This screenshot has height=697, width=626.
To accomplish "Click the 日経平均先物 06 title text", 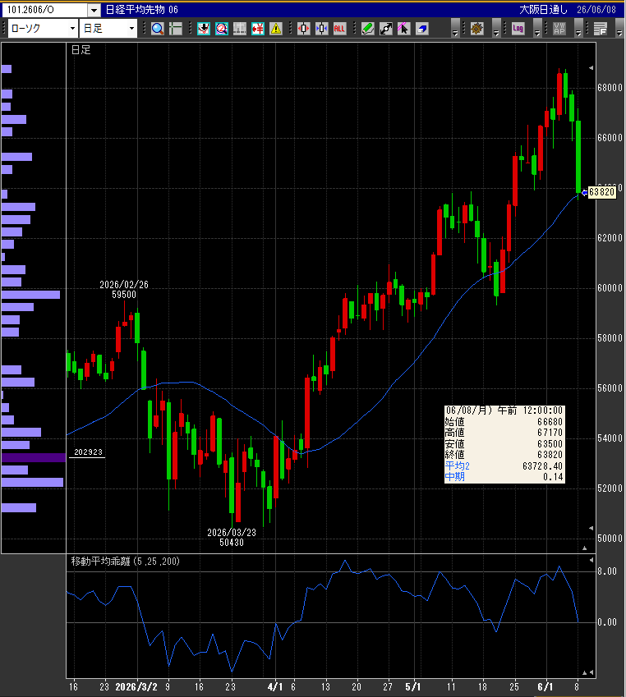I will [x=141, y=10].
